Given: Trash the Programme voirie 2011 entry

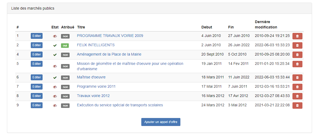Looking at the screenshot, I should [x=297, y=87].
